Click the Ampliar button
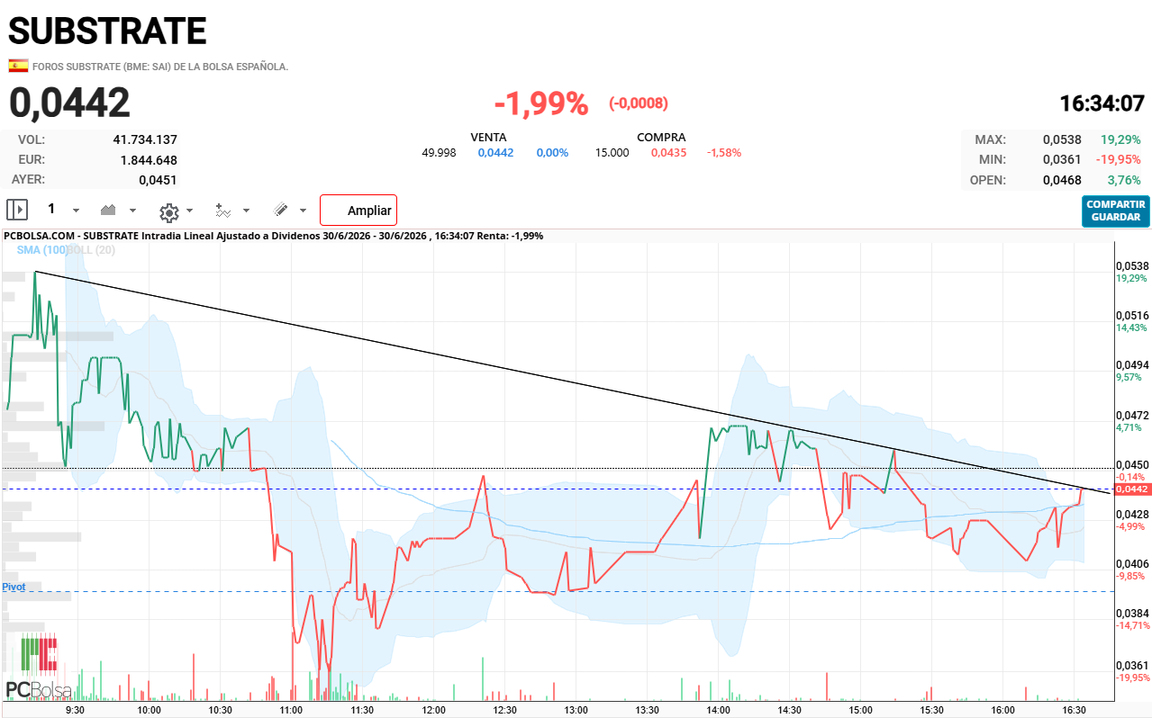 [358, 211]
